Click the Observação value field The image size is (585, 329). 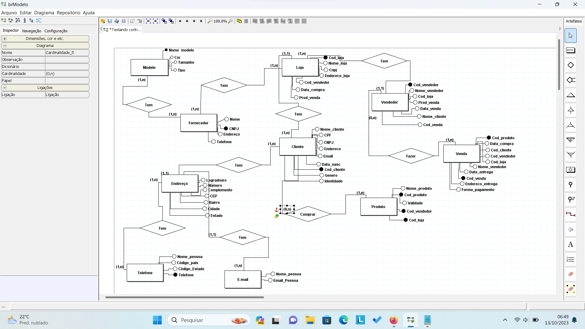tap(67, 60)
